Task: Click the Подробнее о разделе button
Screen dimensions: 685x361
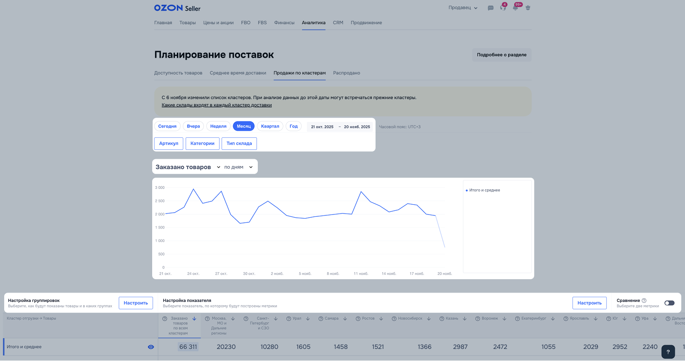Action: 501,55
